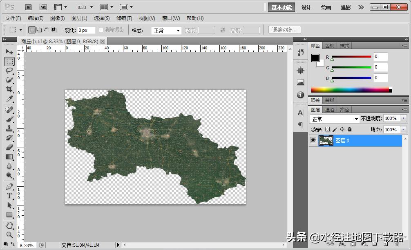Open the Info panel icon
The image size is (411, 250).
click(301, 95)
